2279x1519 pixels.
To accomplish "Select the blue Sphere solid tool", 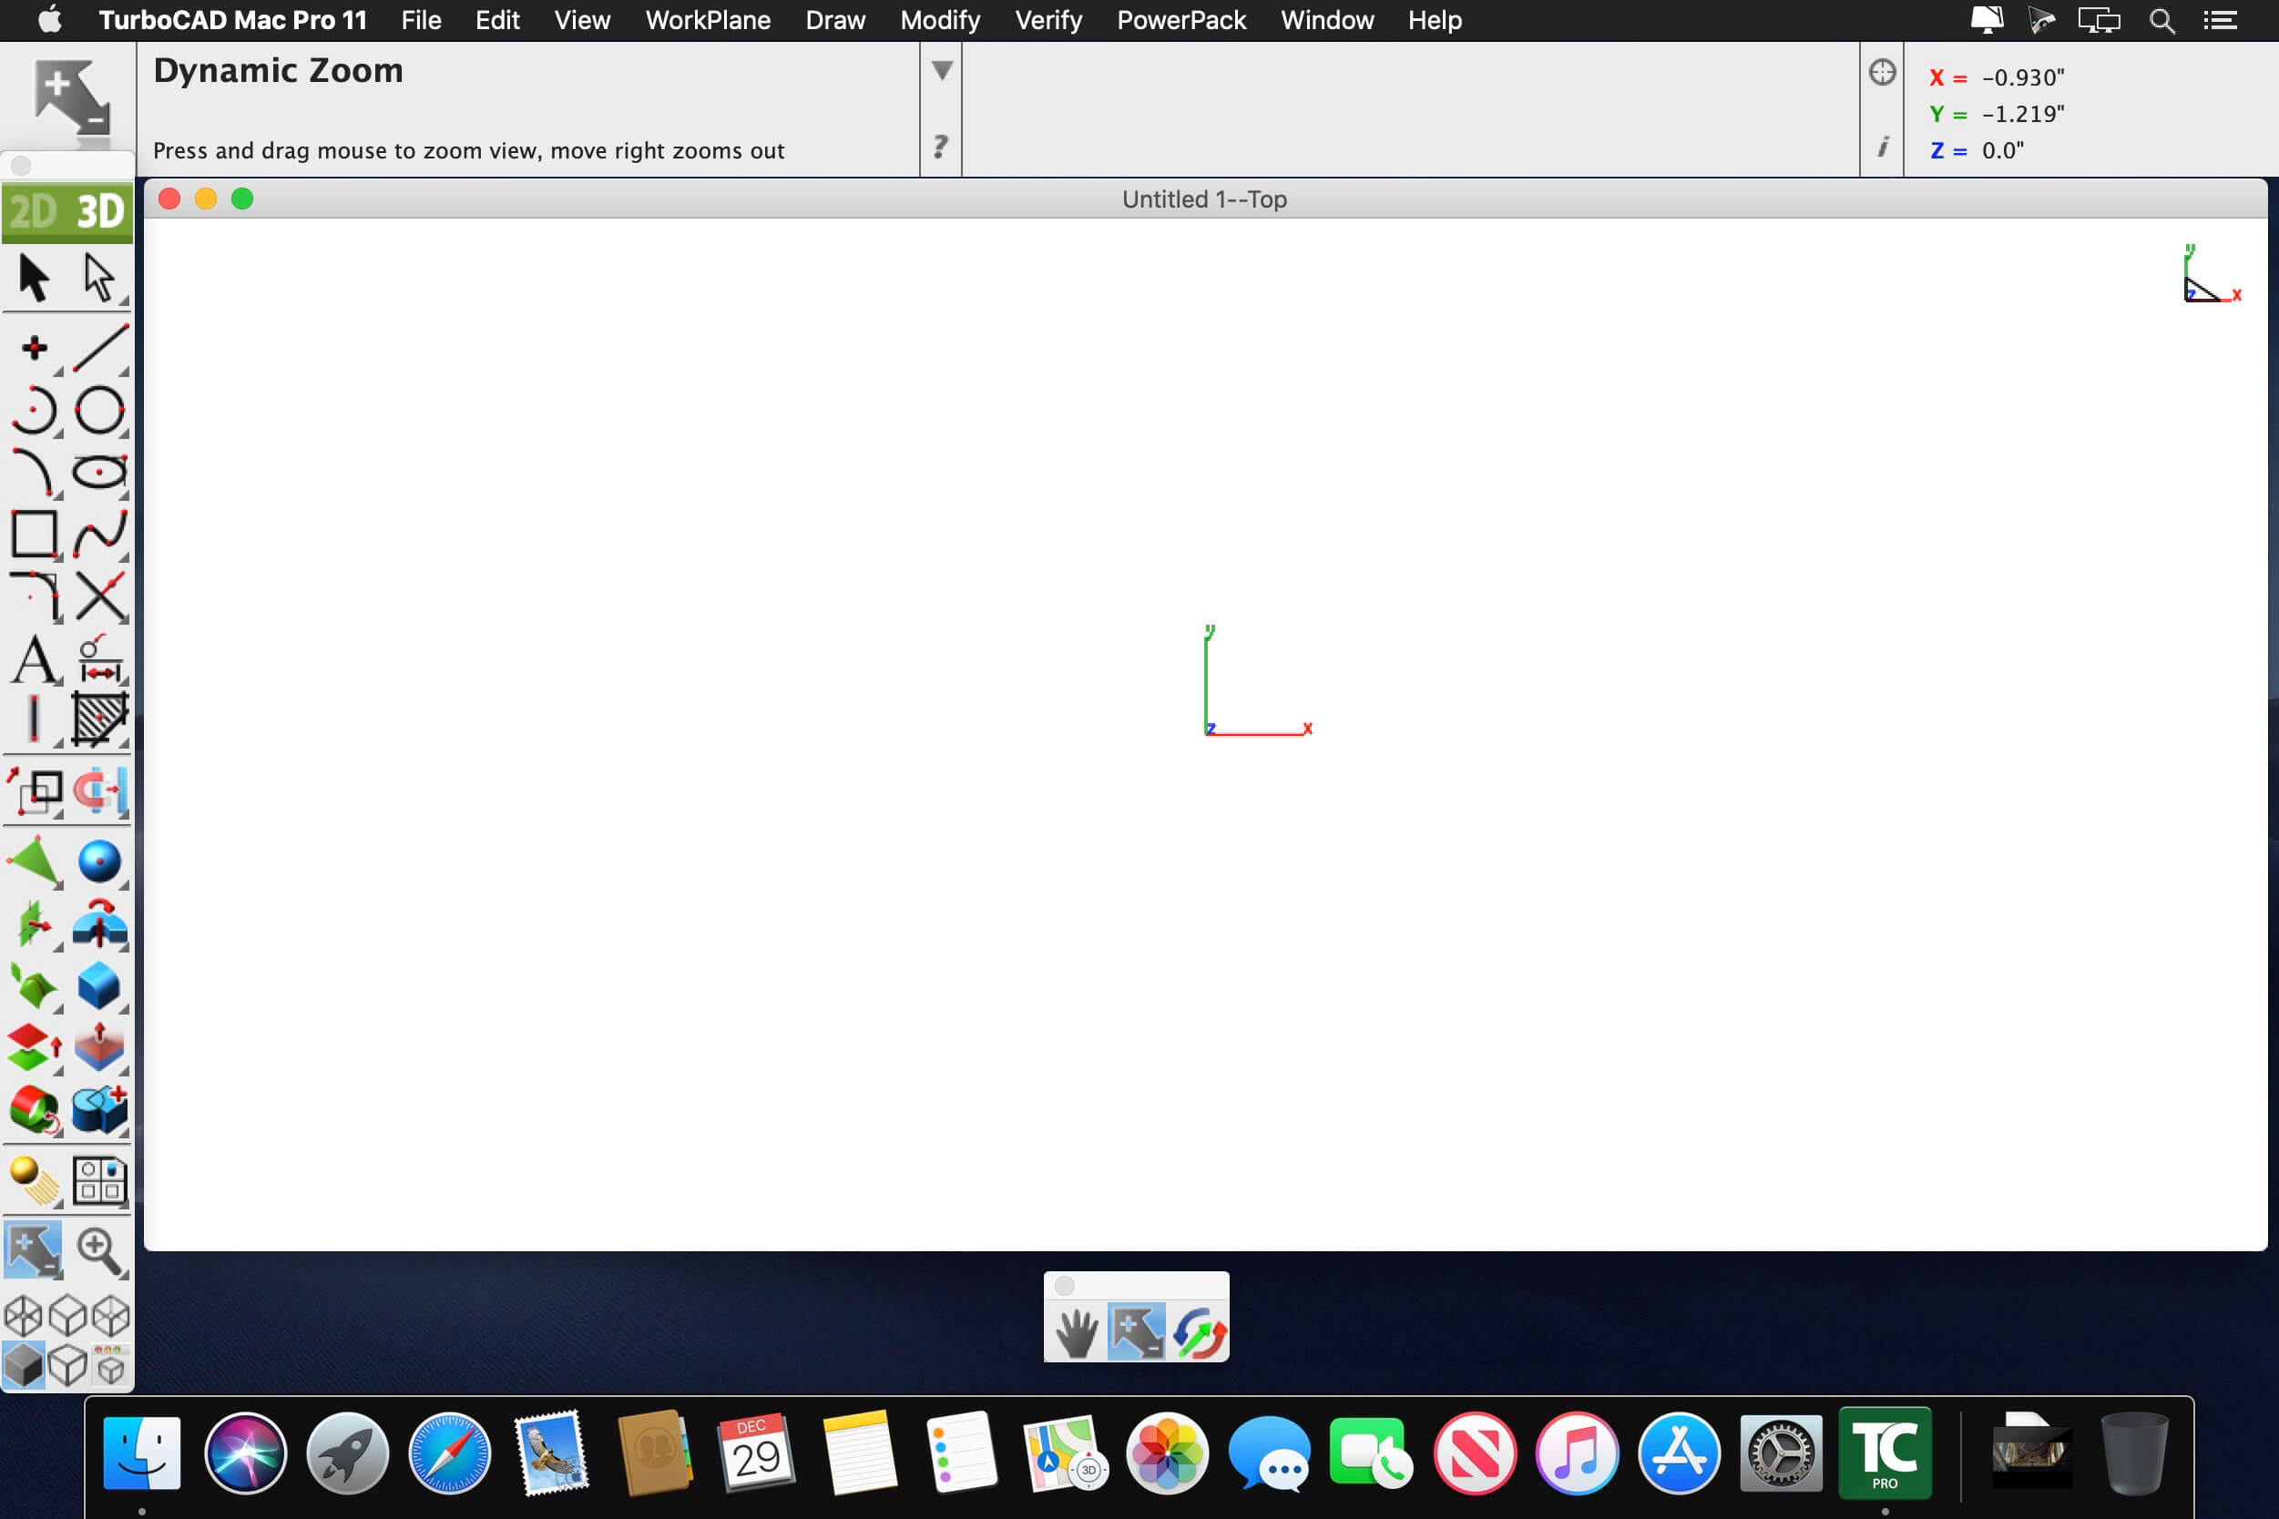I will (99, 861).
